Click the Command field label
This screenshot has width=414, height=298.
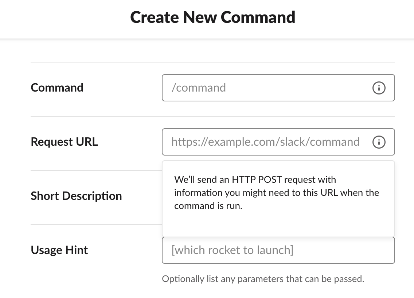tap(57, 88)
